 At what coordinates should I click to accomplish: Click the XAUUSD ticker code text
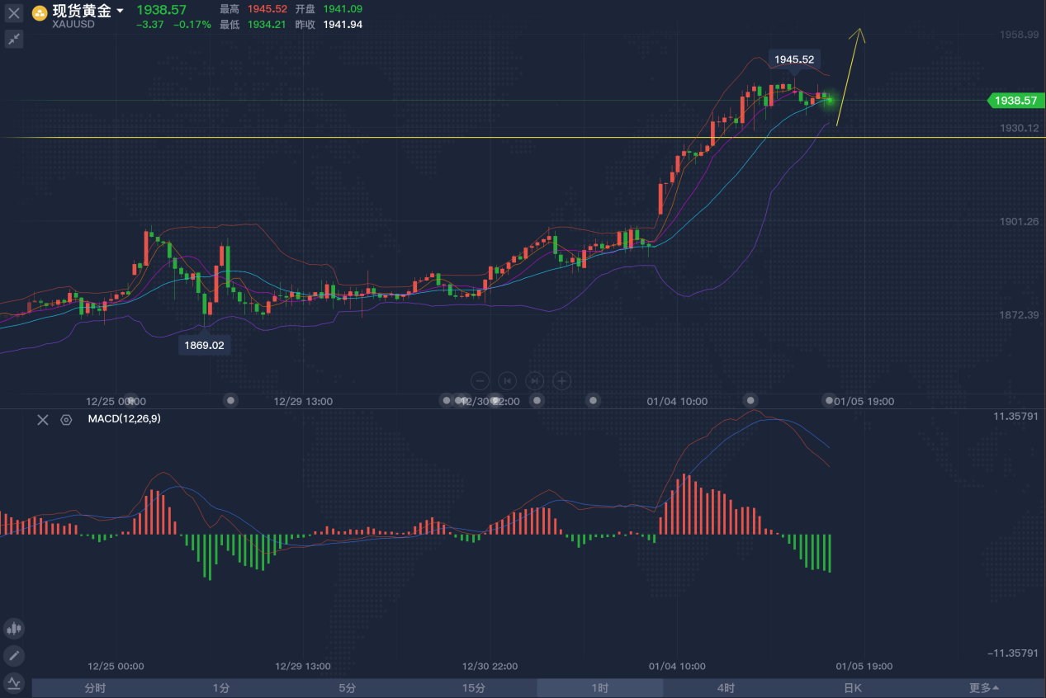[x=73, y=25]
